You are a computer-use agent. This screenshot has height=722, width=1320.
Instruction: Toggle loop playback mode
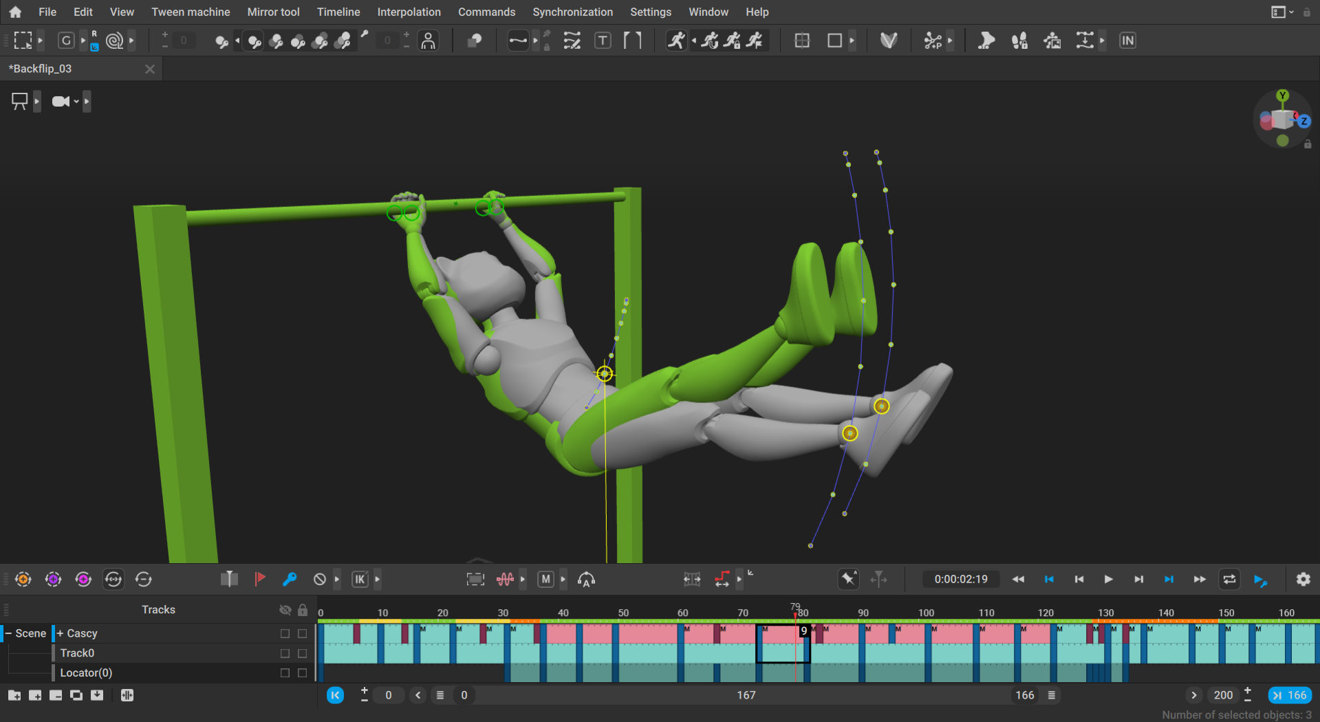[1229, 579]
